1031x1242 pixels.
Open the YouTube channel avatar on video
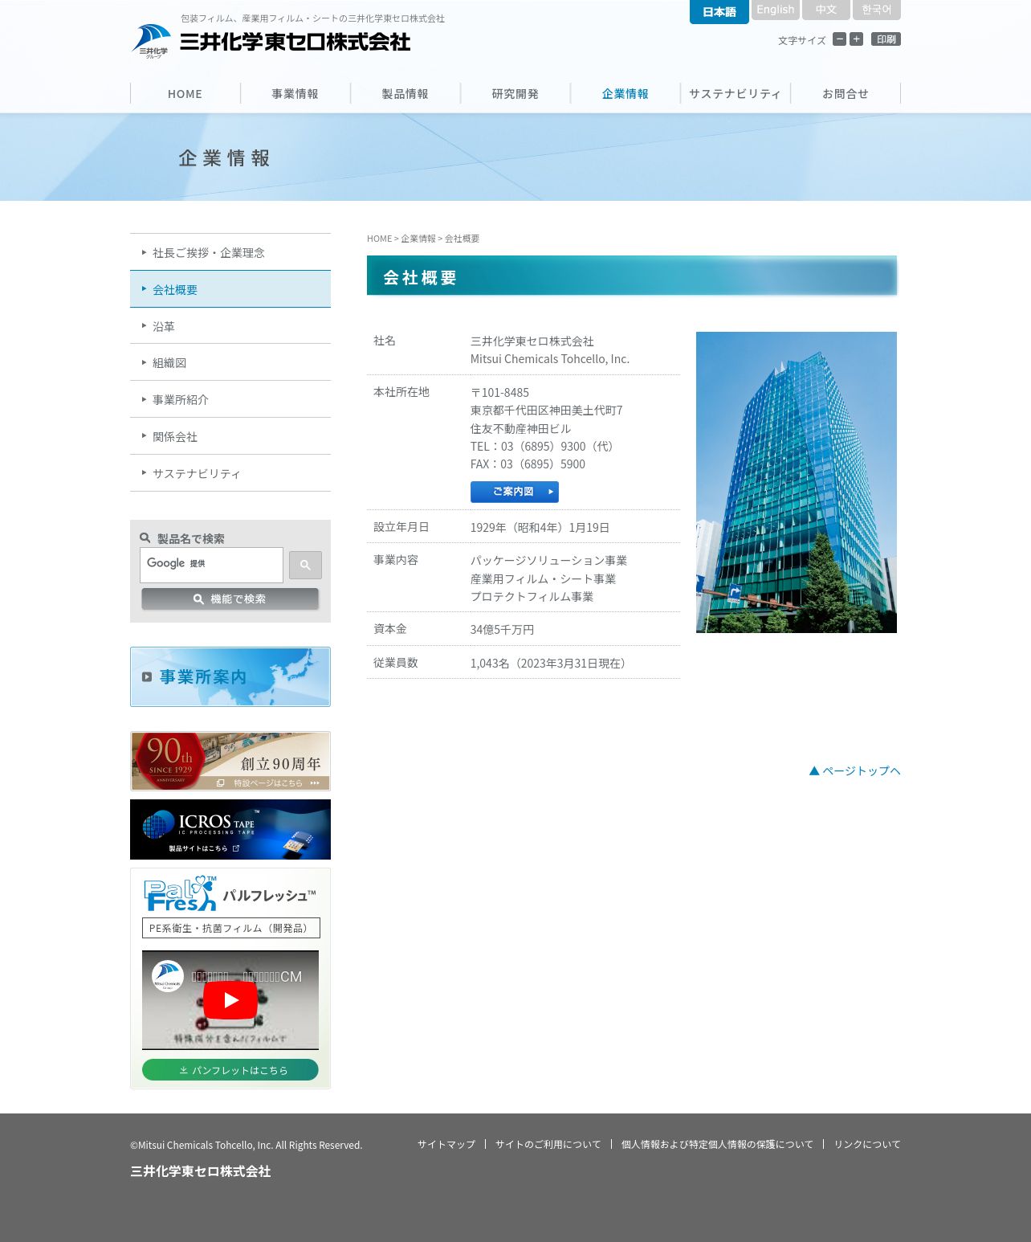168,976
